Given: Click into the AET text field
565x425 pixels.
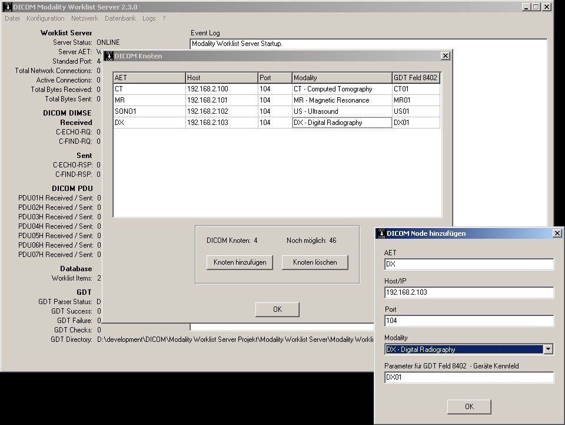Looking at the screenshot, I should pyautogui.click(x=468, y=265).
